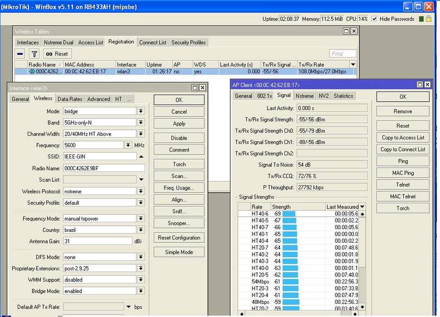Click the Reset counters button in Wireless Tables
440x317 pixels.
tap(57, 53)
